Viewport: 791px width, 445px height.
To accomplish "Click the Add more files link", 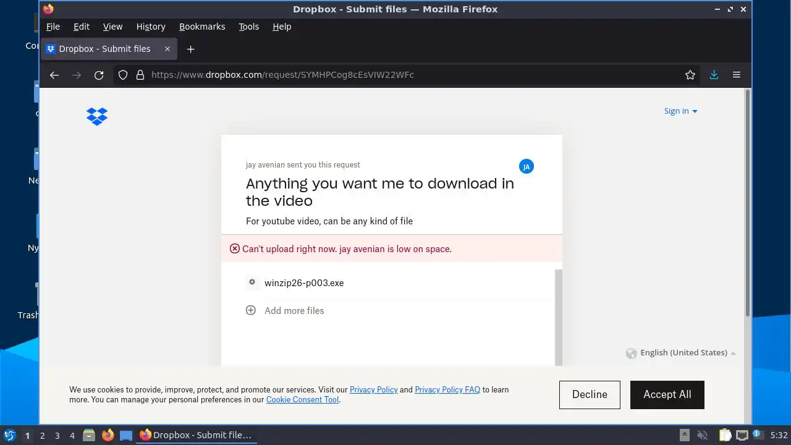I will point(294,310).
